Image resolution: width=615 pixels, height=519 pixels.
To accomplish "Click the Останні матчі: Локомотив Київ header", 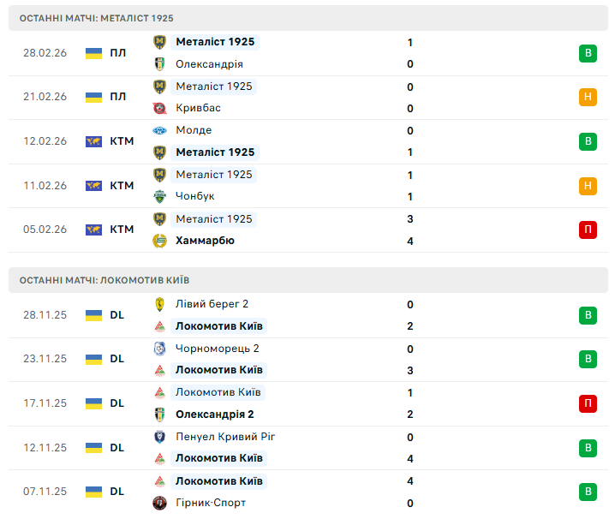I will (104, 280).
